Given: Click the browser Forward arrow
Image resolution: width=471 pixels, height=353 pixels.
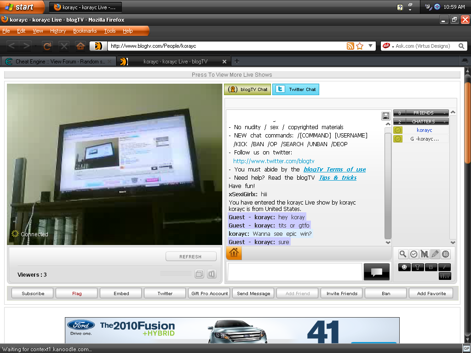Looking at the screenshot, I should pos(26,46).
